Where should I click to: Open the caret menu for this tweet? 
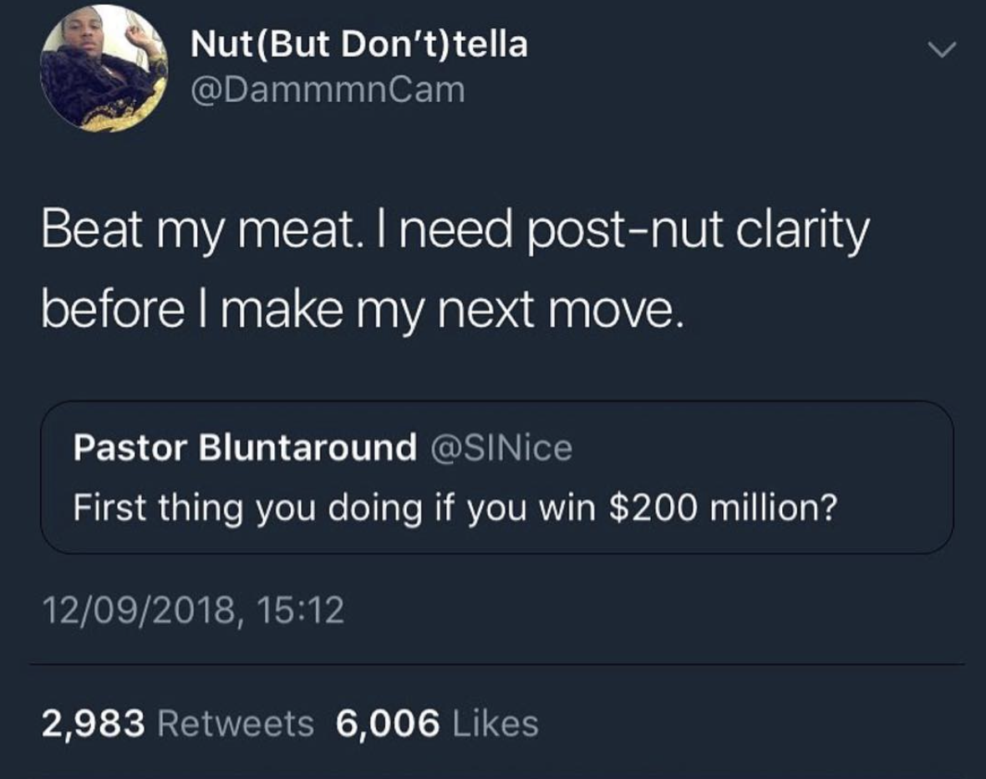[942, 50]
